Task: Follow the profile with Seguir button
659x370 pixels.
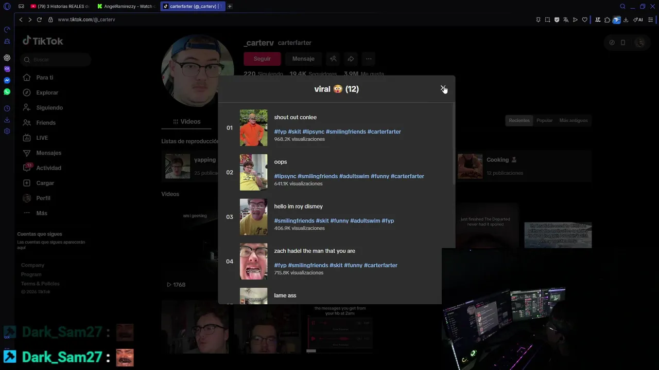Action: click(262, 59)
